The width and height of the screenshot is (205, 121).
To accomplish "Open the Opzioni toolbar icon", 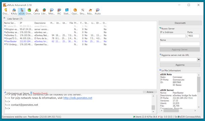I will (75, 11).
